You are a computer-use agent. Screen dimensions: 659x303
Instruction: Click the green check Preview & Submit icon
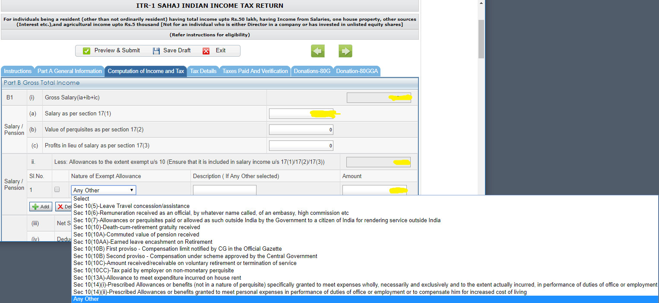[x=86, y=51]
